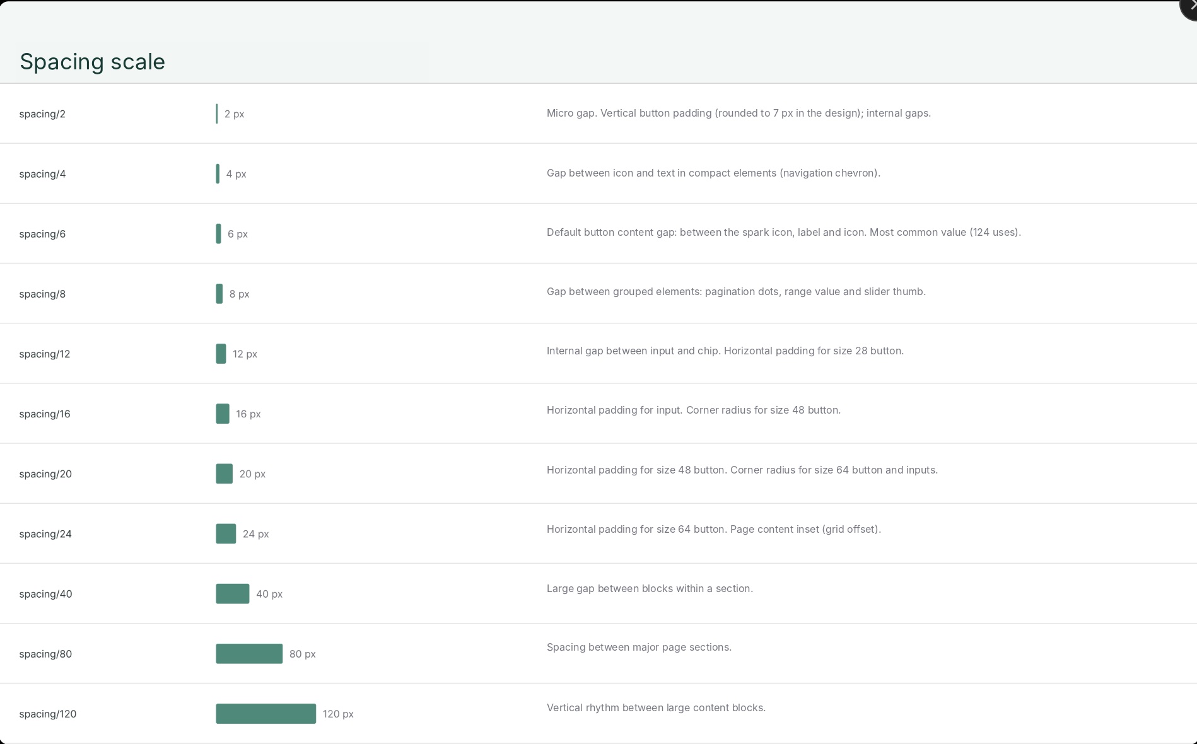This screenshot has width=1197, height=744.
Task: Click the green bar for spacing/40
Action: pyautogui.click(x=232, y=594)
